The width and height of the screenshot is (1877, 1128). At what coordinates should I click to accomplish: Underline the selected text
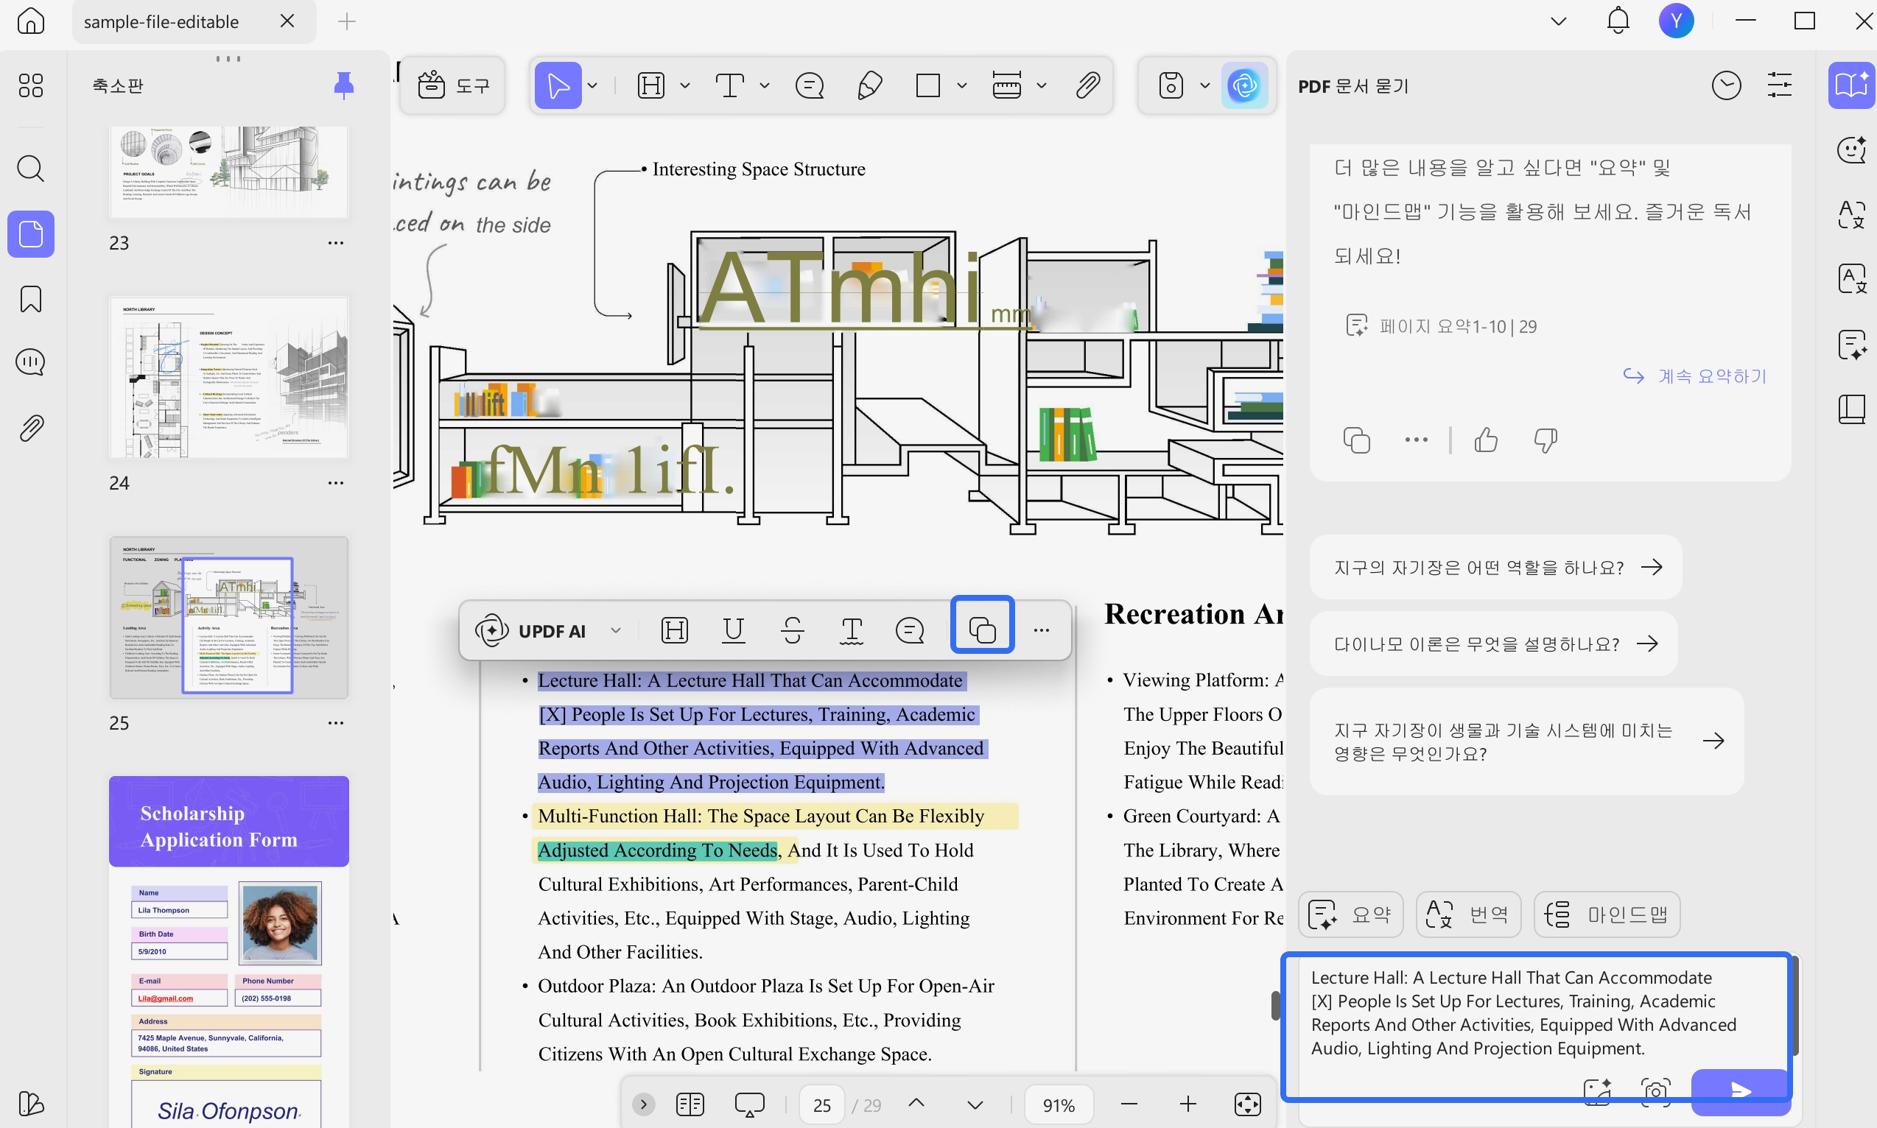pyautogui.click(x=733, y=630)
